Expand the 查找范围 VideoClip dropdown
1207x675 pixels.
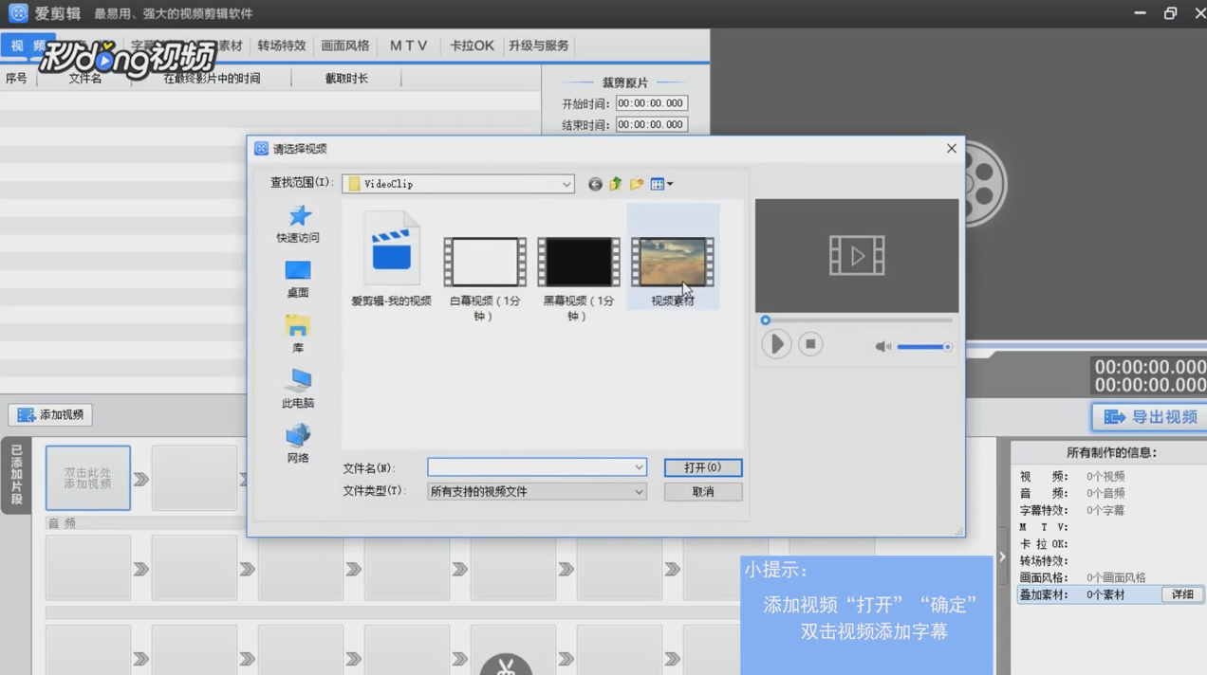pos(566,184)
